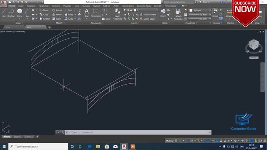Click the Rotate tool
This screenshot has width=267, height=150.
(57, 10)
